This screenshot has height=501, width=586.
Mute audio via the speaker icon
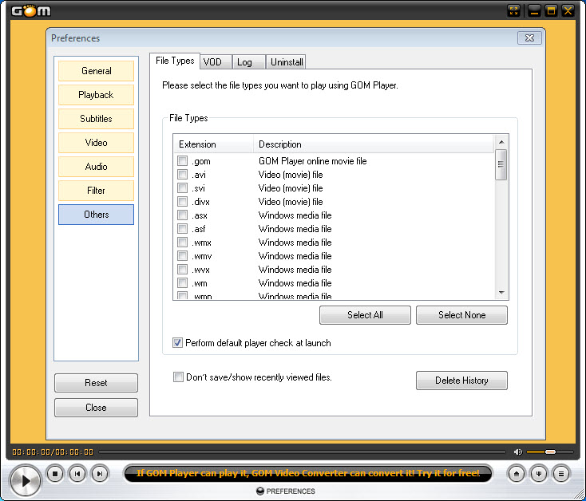point(518,452)
